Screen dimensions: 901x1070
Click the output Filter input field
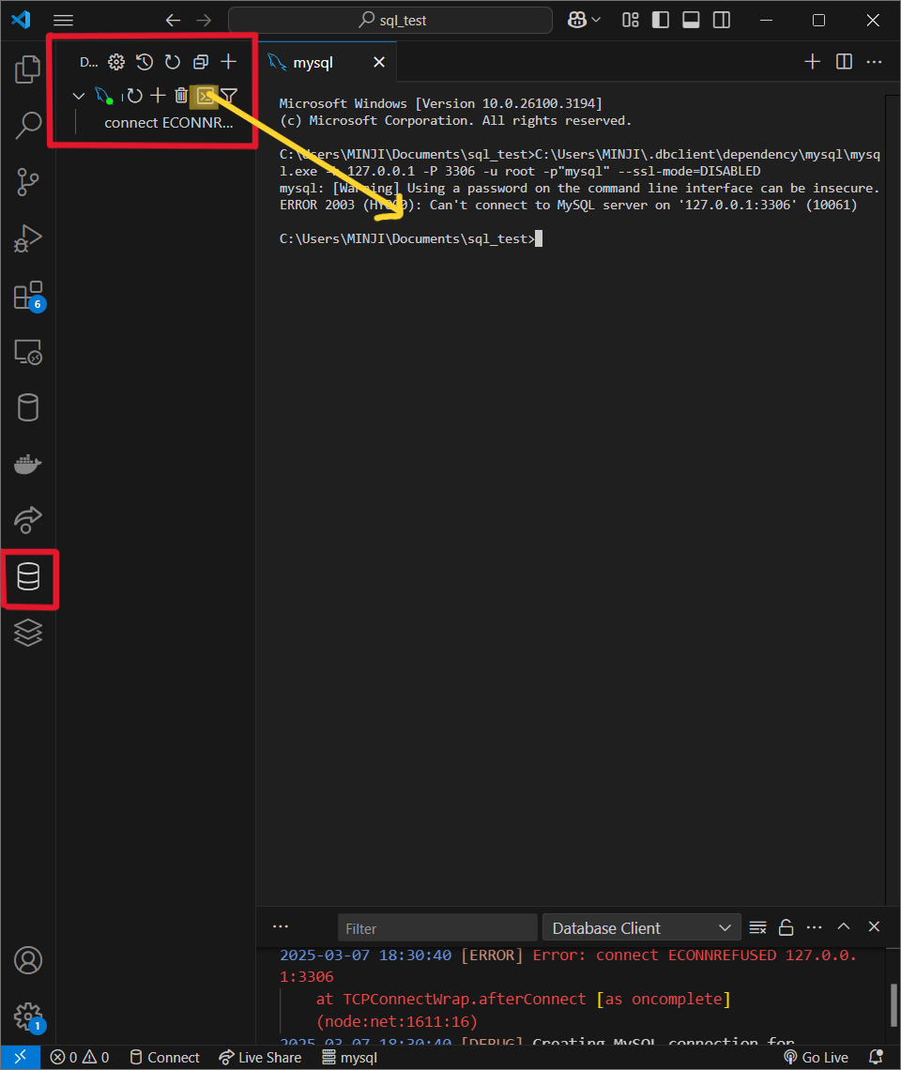click(437, 928)
